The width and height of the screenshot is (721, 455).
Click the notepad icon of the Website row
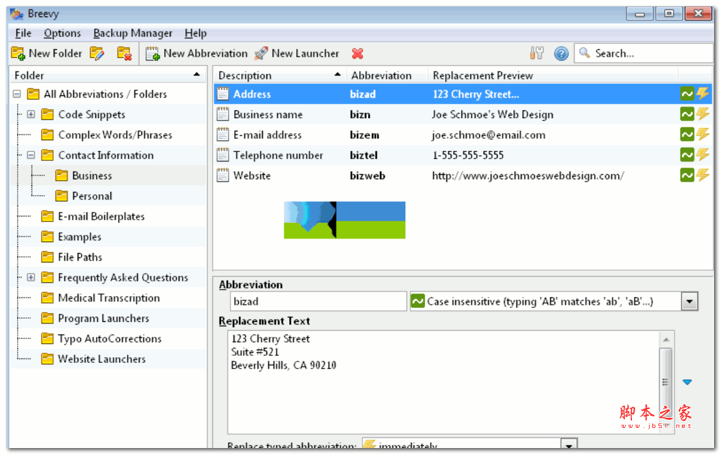point(223,175)
